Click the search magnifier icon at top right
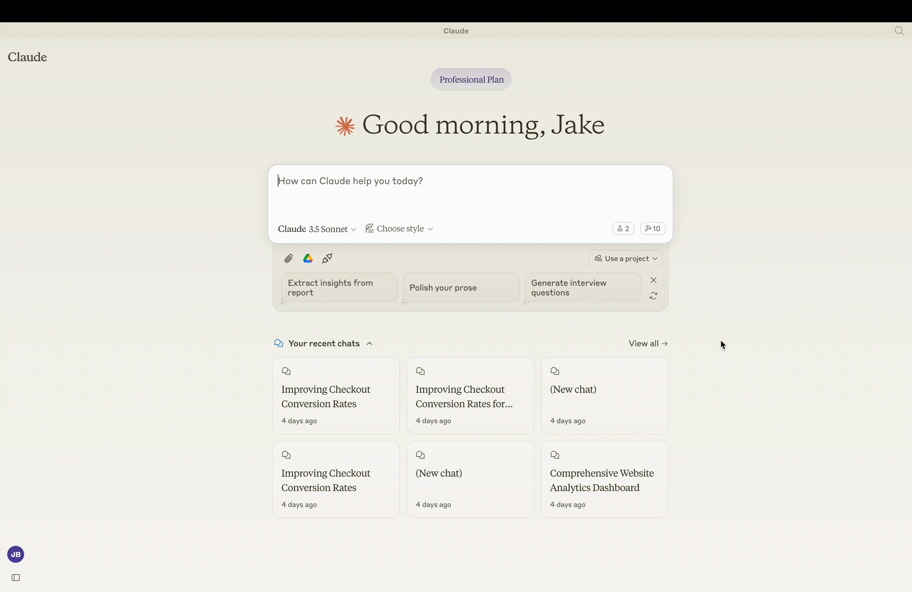The width and height of the screenshot is (912, 592). (899, 31)
